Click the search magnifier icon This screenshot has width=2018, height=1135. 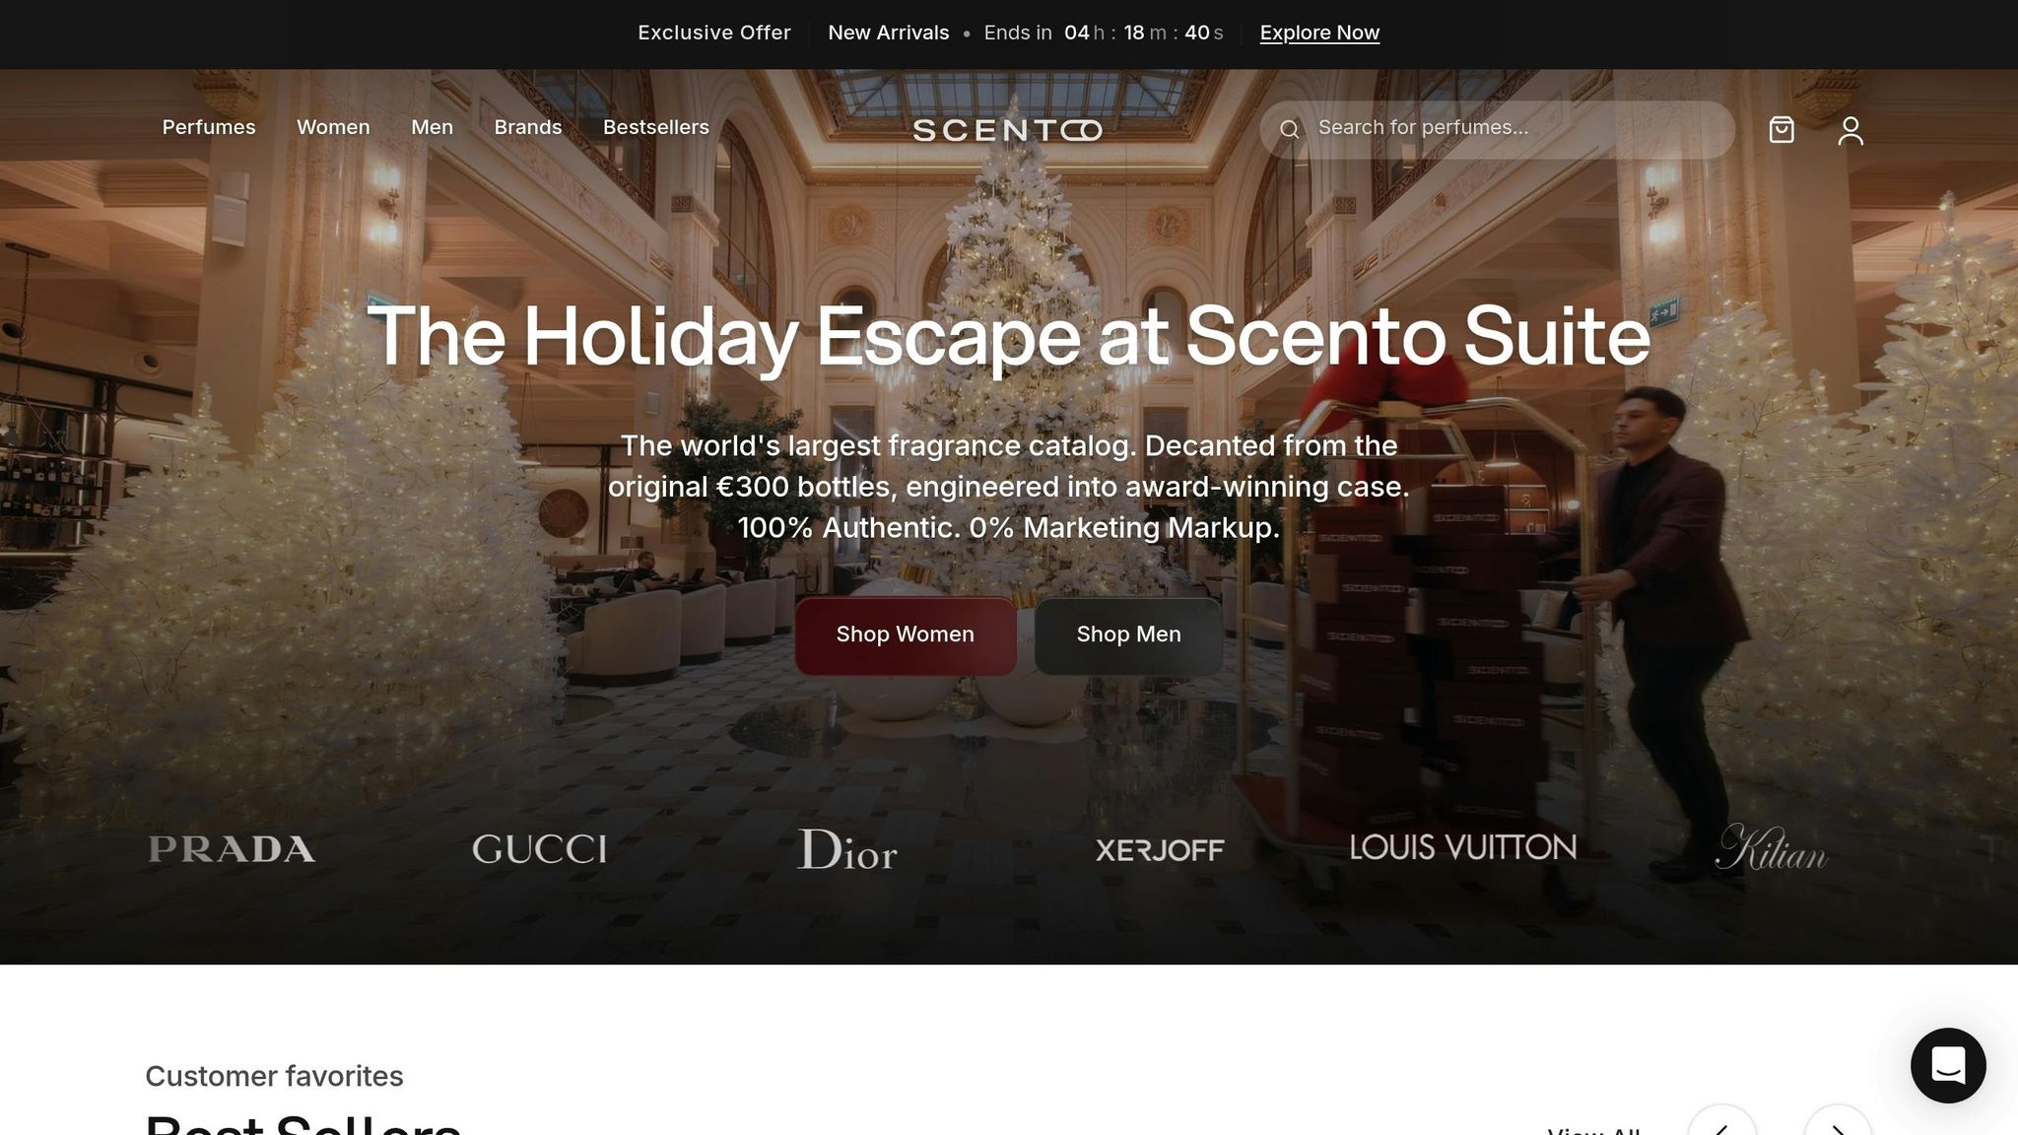[1289, 129]
